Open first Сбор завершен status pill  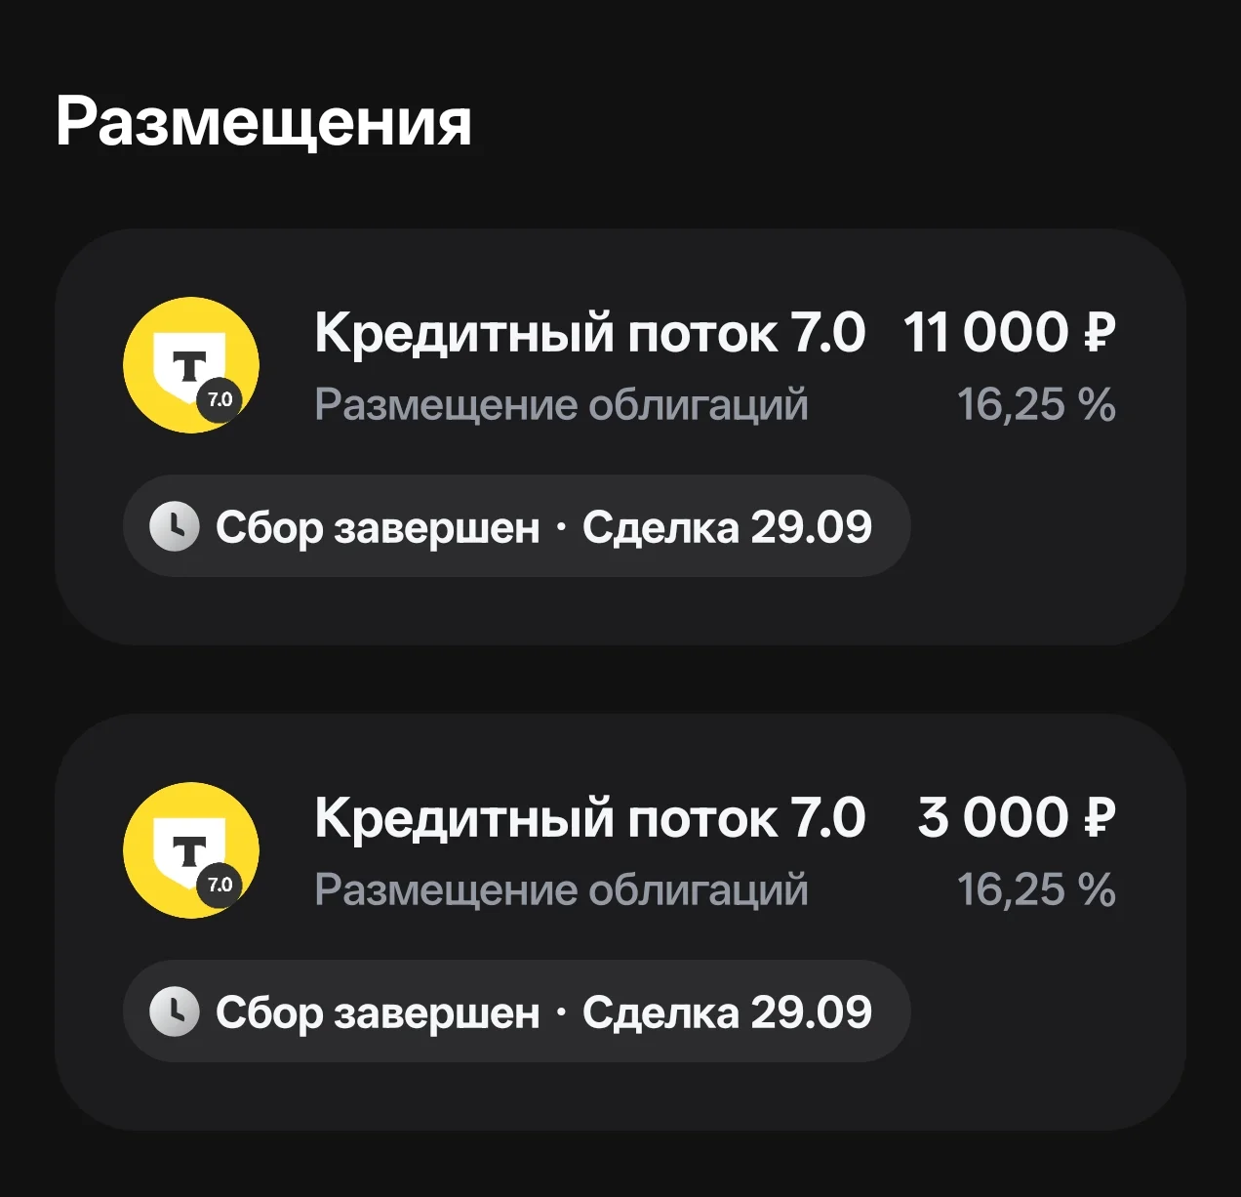(x=517, y=526)
